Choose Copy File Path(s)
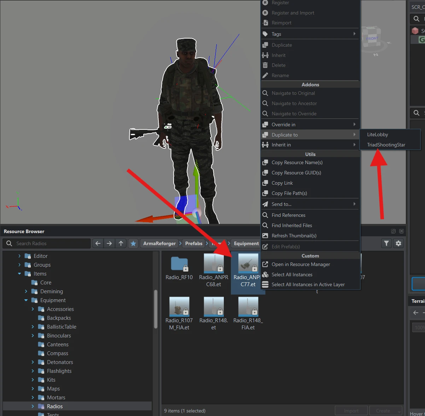 tap(310, 193)
